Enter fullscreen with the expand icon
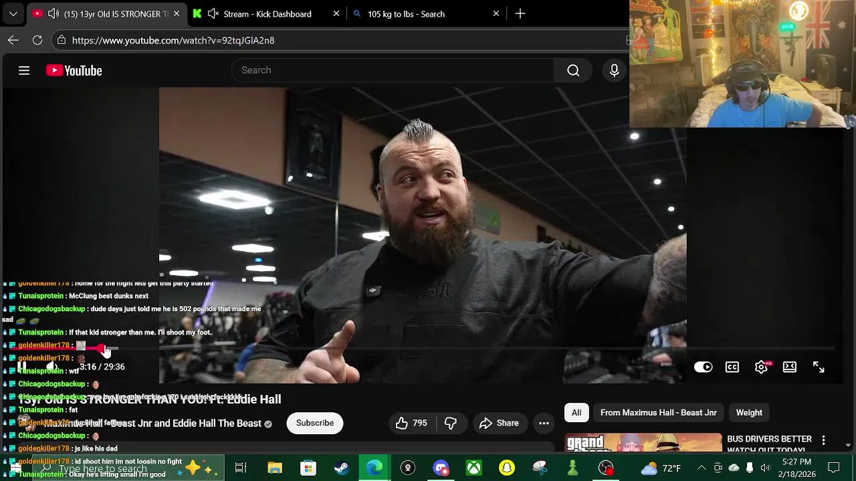 pyautogui.click(x=819, y=367)
